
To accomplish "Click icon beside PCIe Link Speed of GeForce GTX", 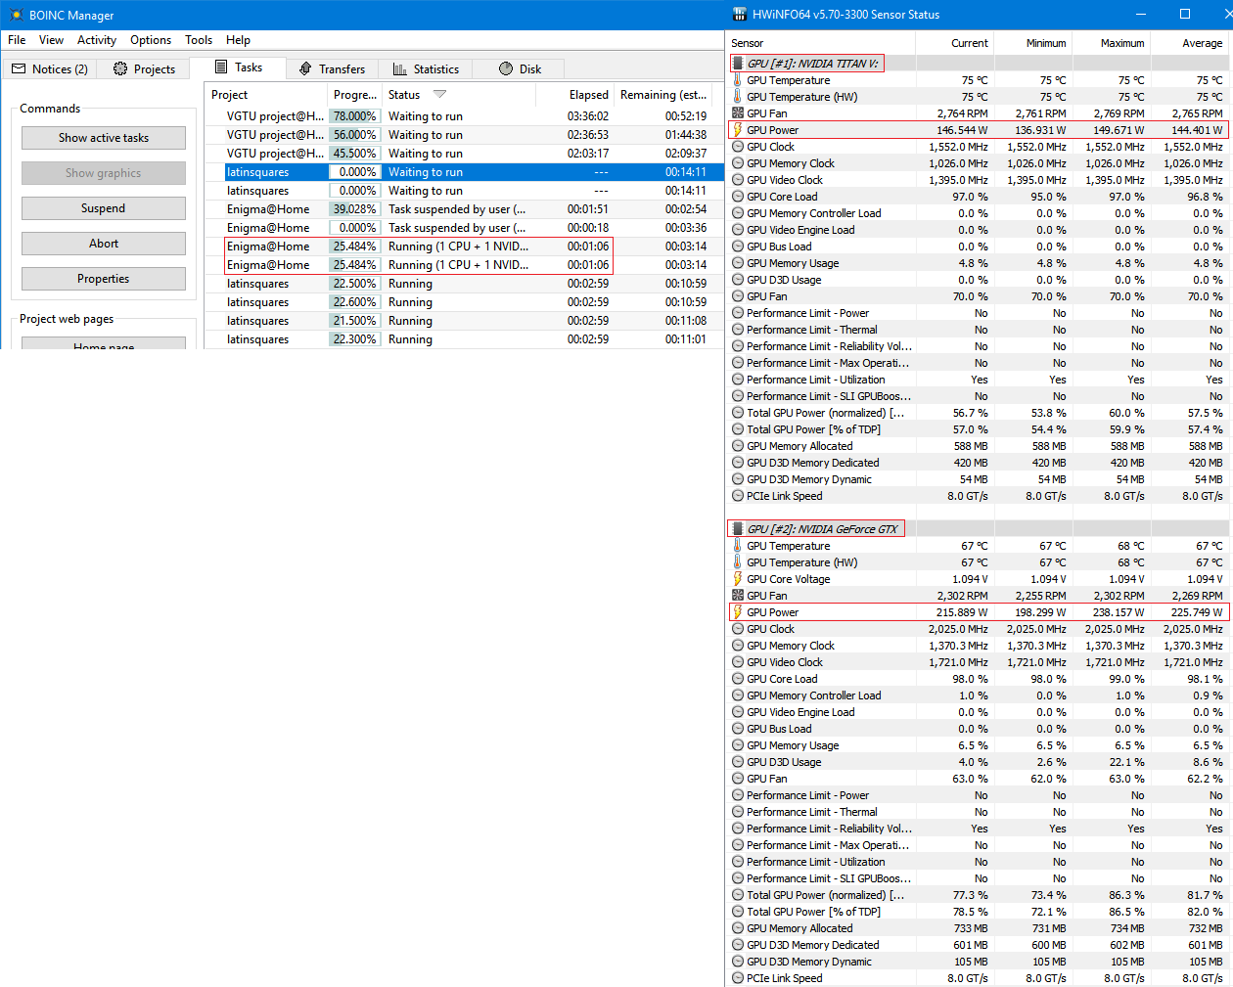I will coord(738,978).
